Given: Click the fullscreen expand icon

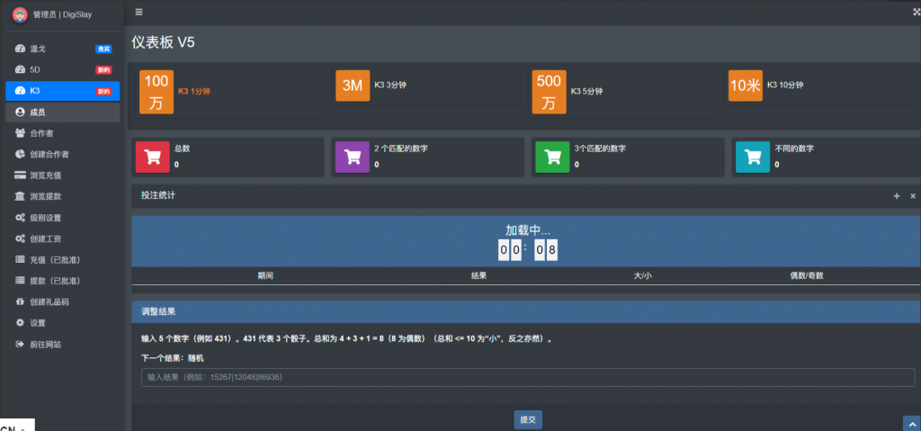Looking at the screenshot, I should [916, 13].
